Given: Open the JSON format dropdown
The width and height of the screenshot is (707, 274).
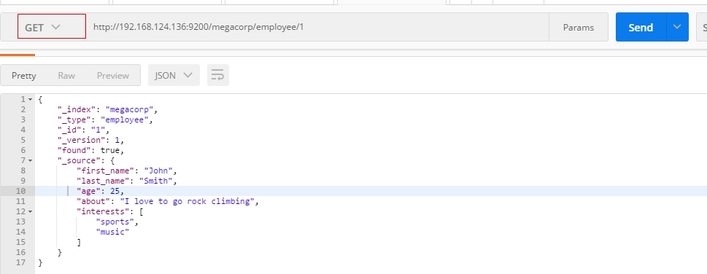Looking at the screenshot, I should tap(174, 75).
